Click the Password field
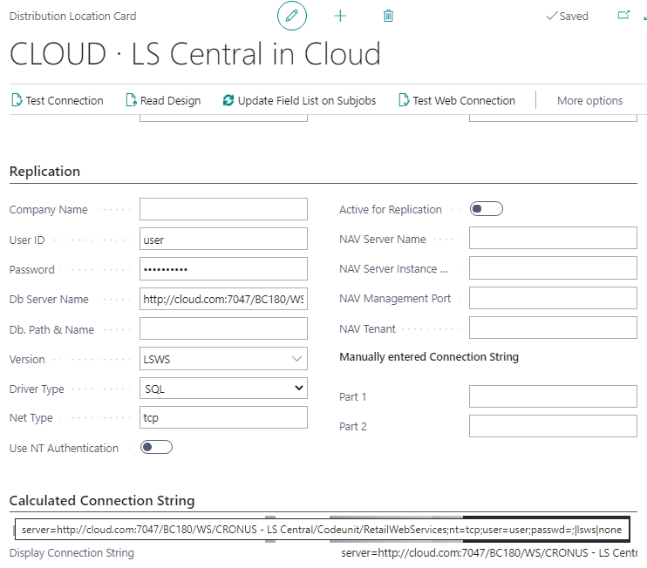Image resolution: width=647 pixels, height=568 pixels. click(x=223, y=269)
